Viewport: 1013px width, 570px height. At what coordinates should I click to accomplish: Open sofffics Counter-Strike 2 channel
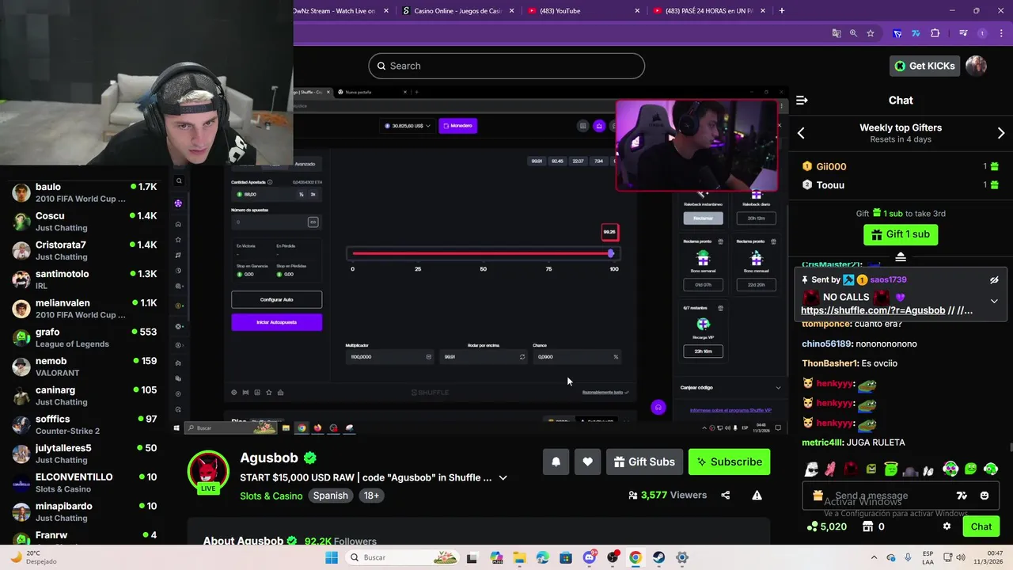point(84,424)
